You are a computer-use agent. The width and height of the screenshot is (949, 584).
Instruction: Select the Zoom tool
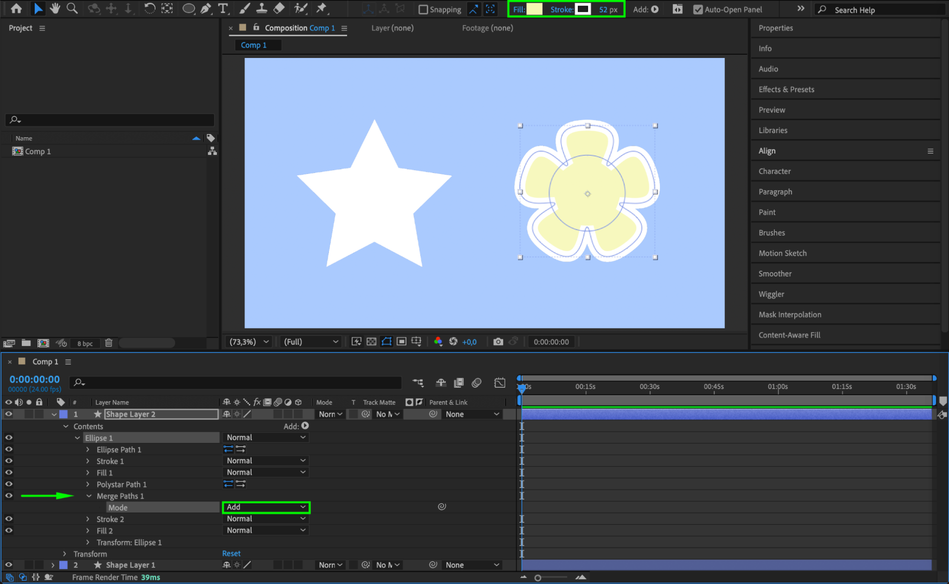pyautogui.click(x=72, y=9)
